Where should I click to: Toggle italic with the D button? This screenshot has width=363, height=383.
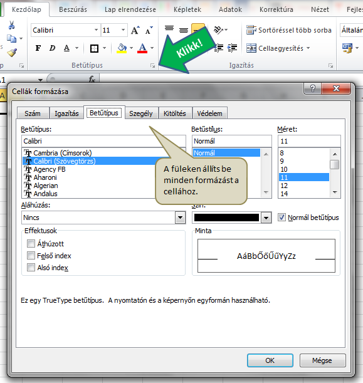point(52,48)
